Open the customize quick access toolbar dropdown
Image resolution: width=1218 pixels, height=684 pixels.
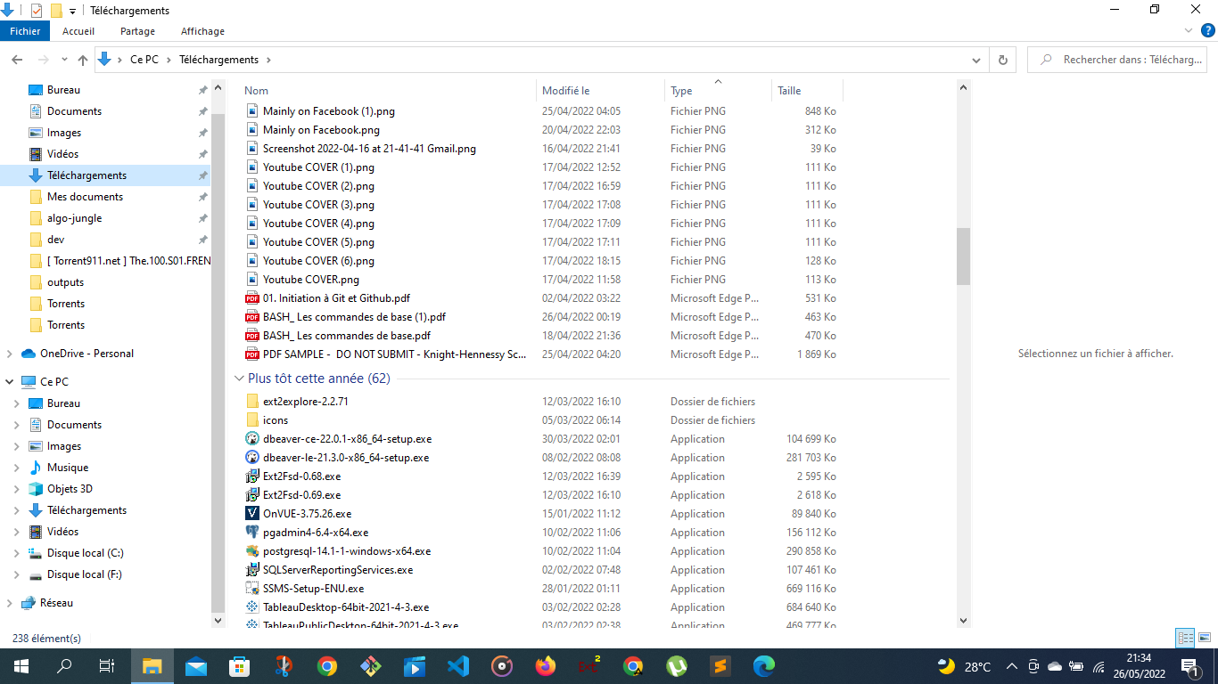[72, 11]
